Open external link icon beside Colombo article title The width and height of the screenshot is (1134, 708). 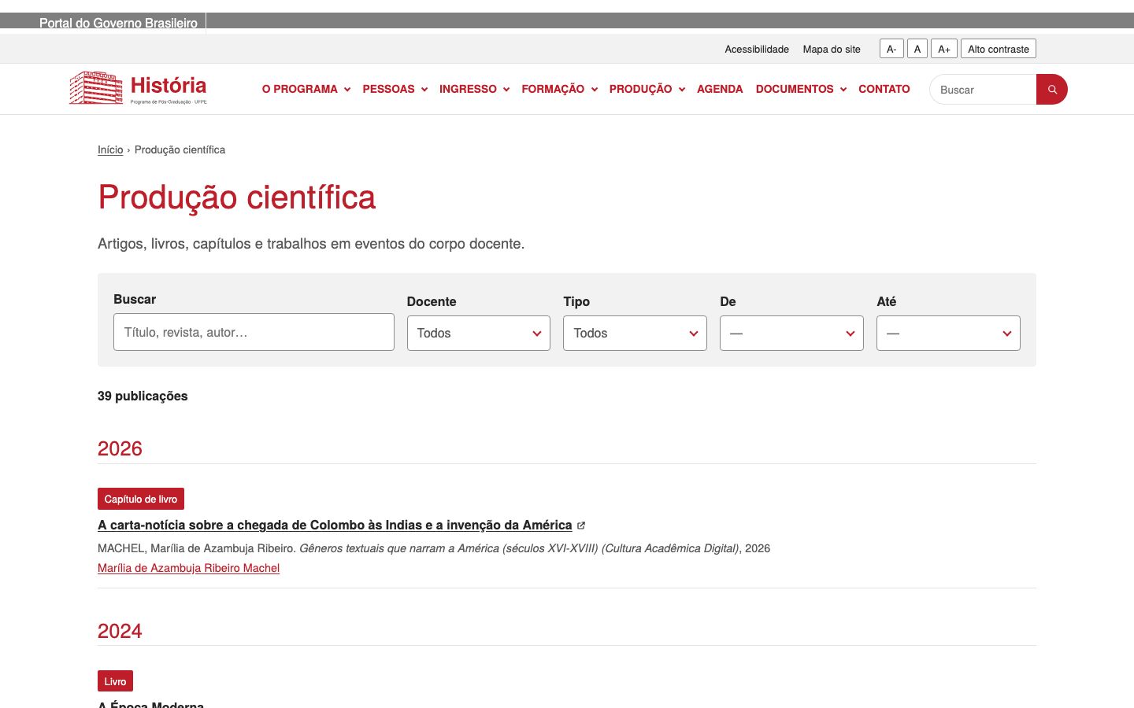tap(581, 525)
